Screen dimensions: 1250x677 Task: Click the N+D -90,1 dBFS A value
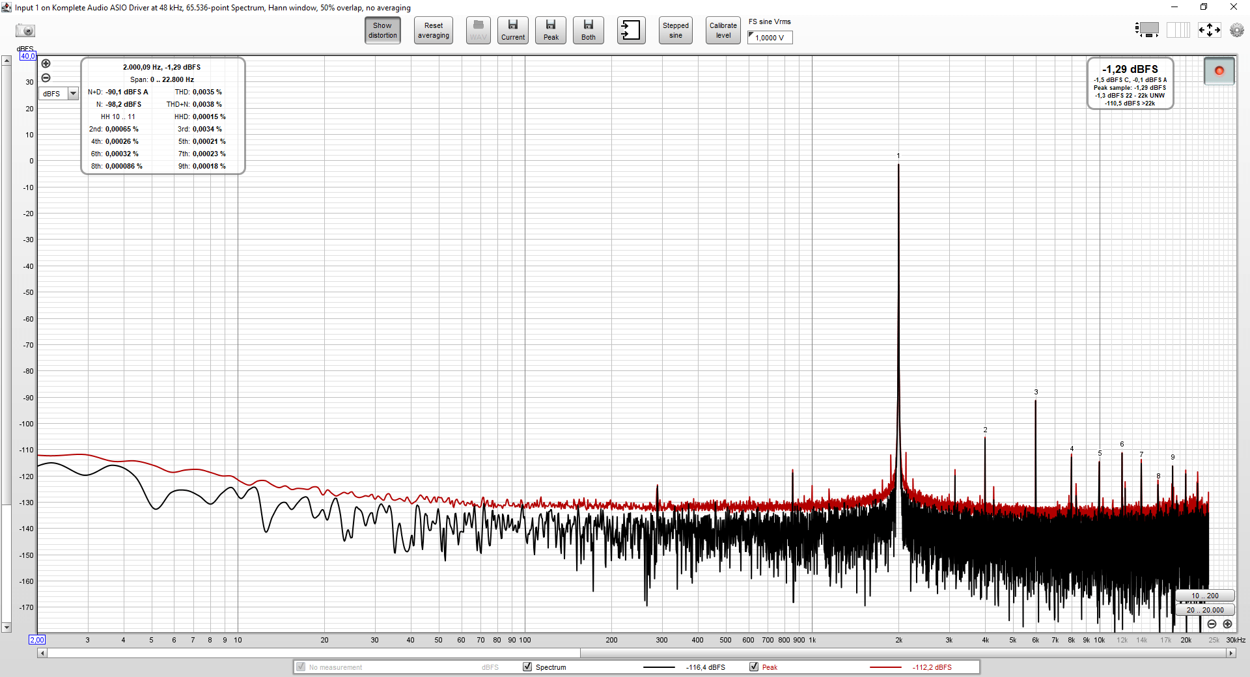click(127, 92)
